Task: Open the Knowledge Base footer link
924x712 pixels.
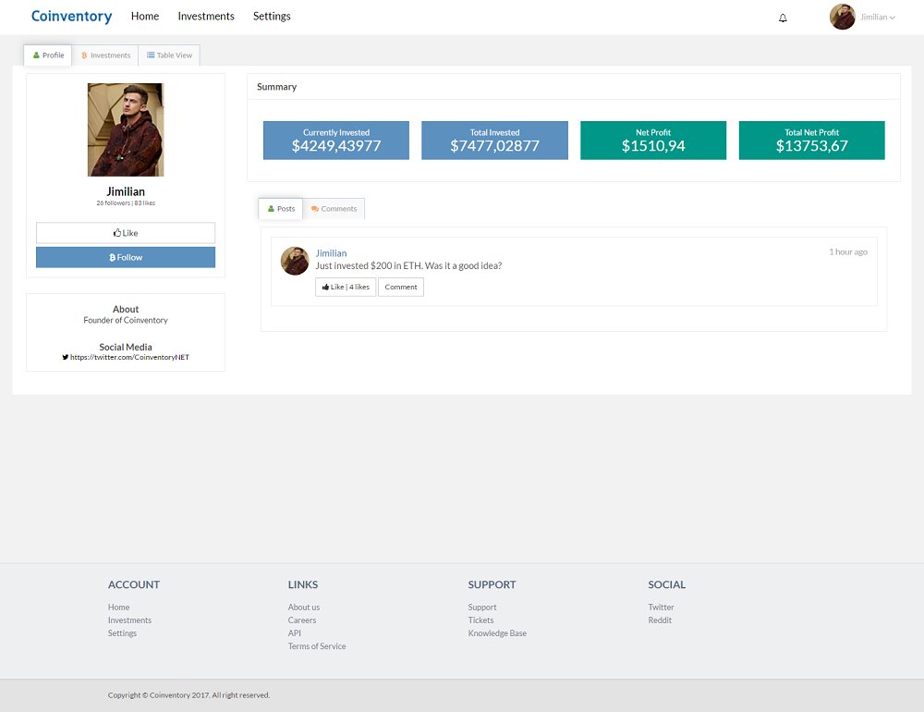Action: coord(497,633)
